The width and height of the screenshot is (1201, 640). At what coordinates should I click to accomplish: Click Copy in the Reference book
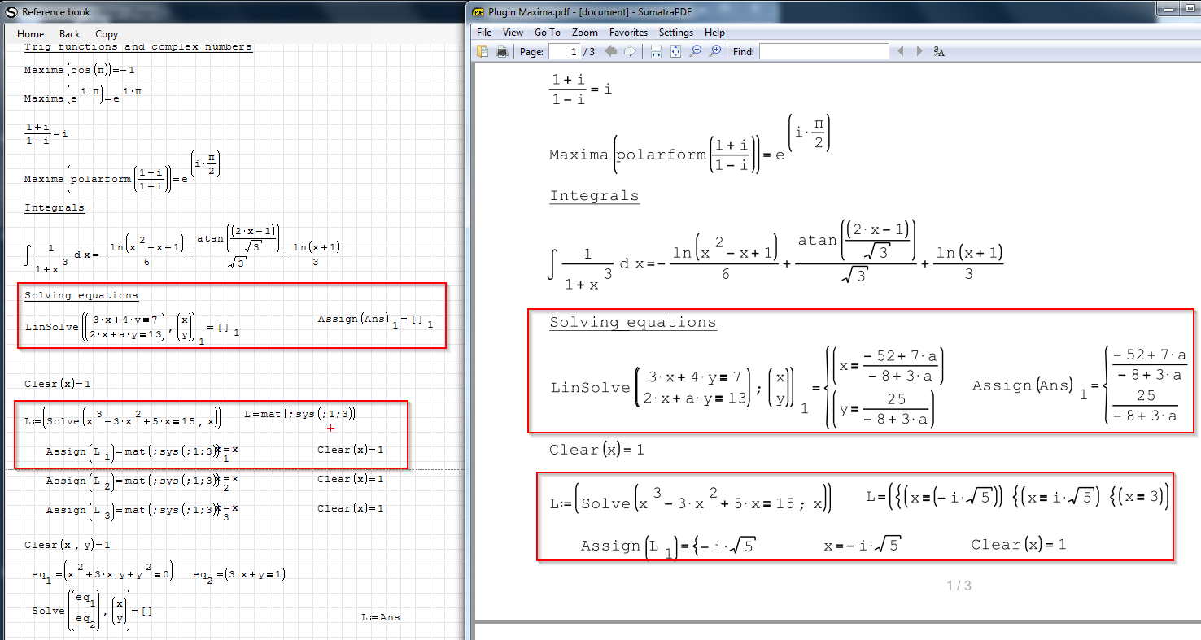107,34
